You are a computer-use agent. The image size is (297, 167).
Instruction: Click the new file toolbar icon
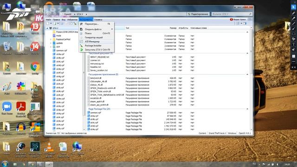48,24
